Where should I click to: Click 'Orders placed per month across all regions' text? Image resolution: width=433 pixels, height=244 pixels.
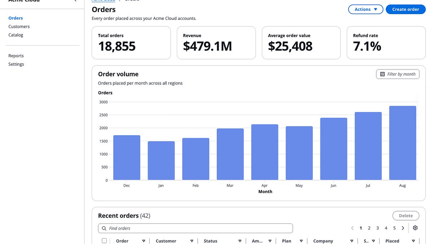[x=140, y=83]
